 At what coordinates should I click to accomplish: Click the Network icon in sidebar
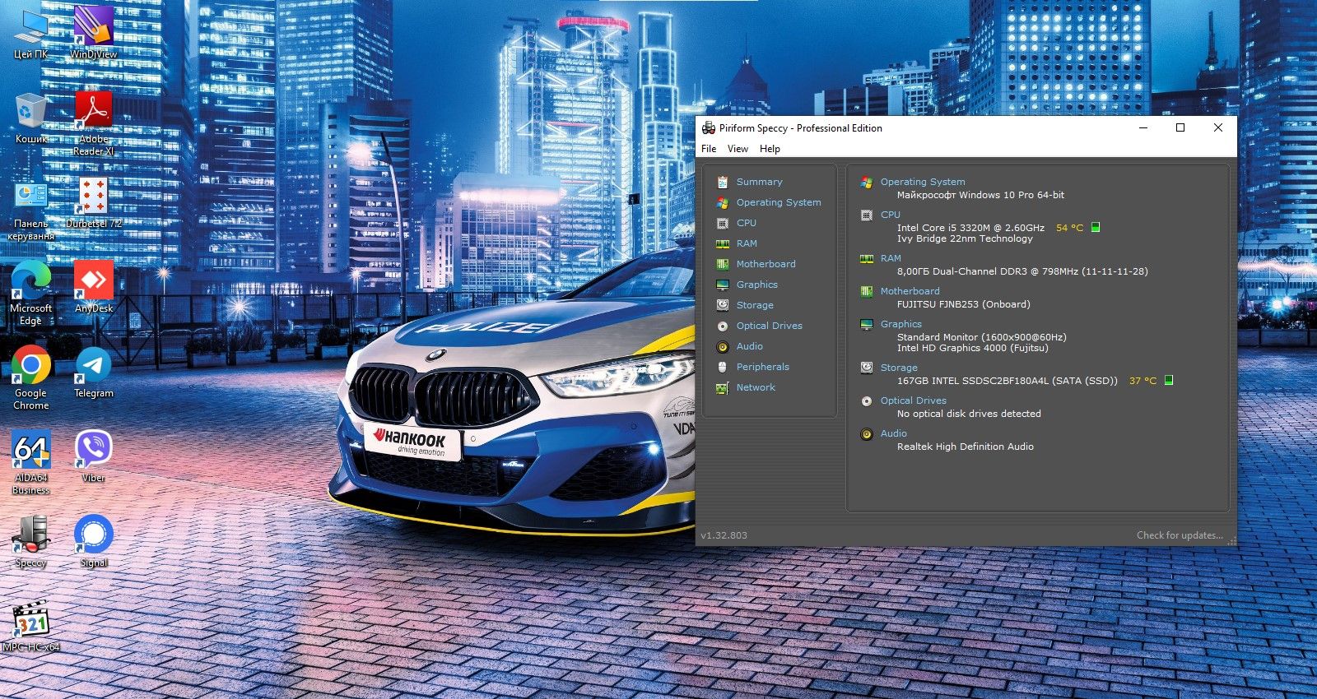tap(722, 387)
